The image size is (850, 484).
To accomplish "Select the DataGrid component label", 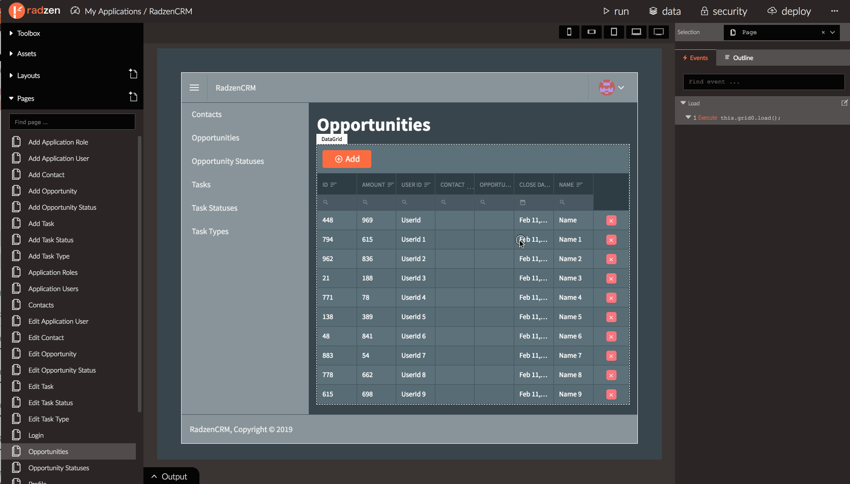I will click(x=332, y=139).
